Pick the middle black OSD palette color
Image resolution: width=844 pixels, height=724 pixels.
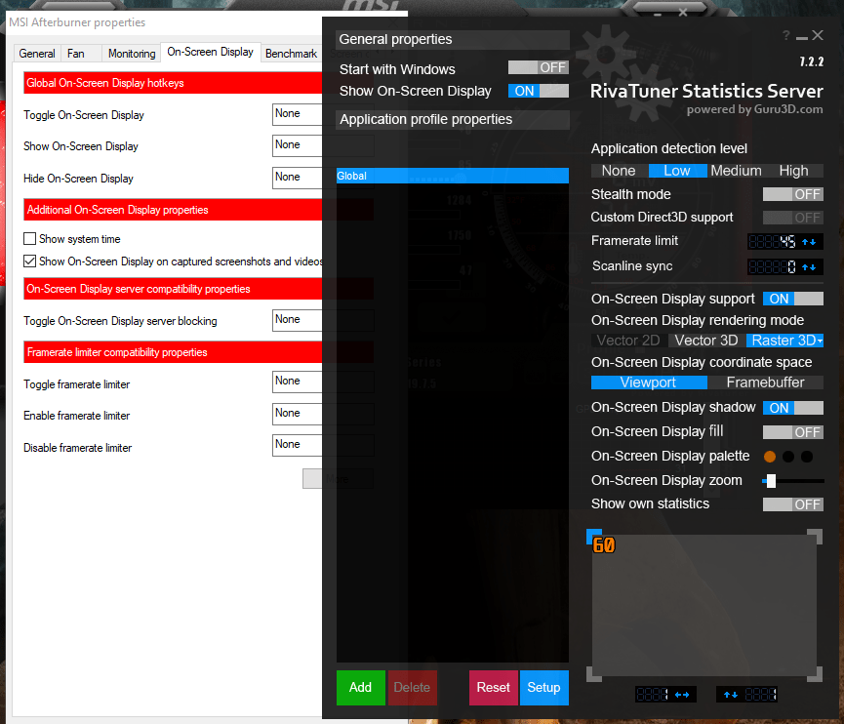click(x=788, y=457)
